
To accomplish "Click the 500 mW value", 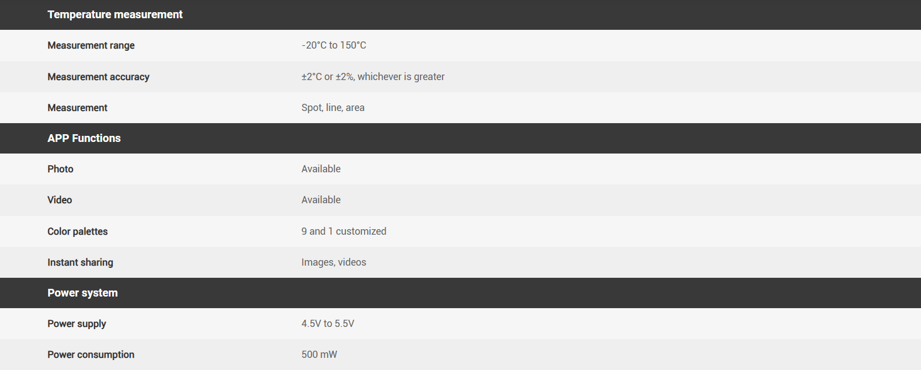I will point(319,355).
